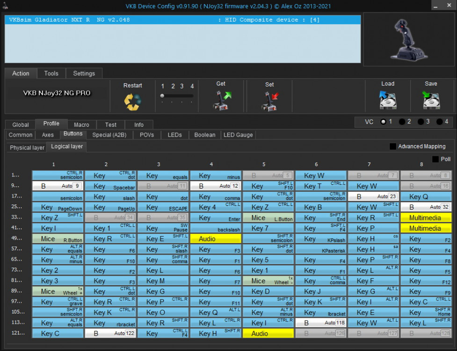The image size is (457, 351).
Task: Click the Load profile disk icon
Action: coord(387,100)
